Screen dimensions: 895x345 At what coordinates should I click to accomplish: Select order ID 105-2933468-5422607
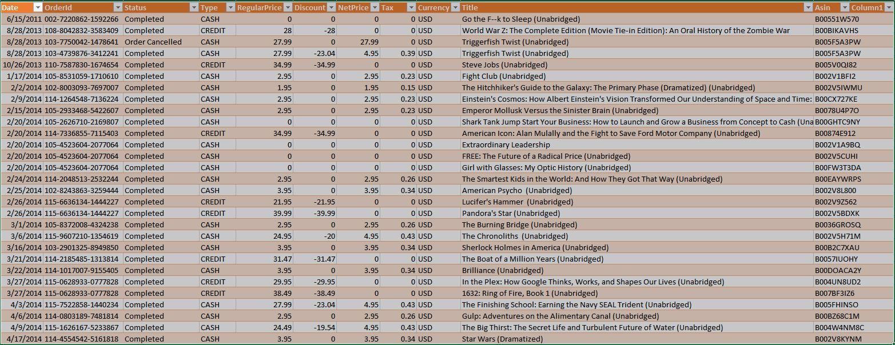[x=82, y=110]
